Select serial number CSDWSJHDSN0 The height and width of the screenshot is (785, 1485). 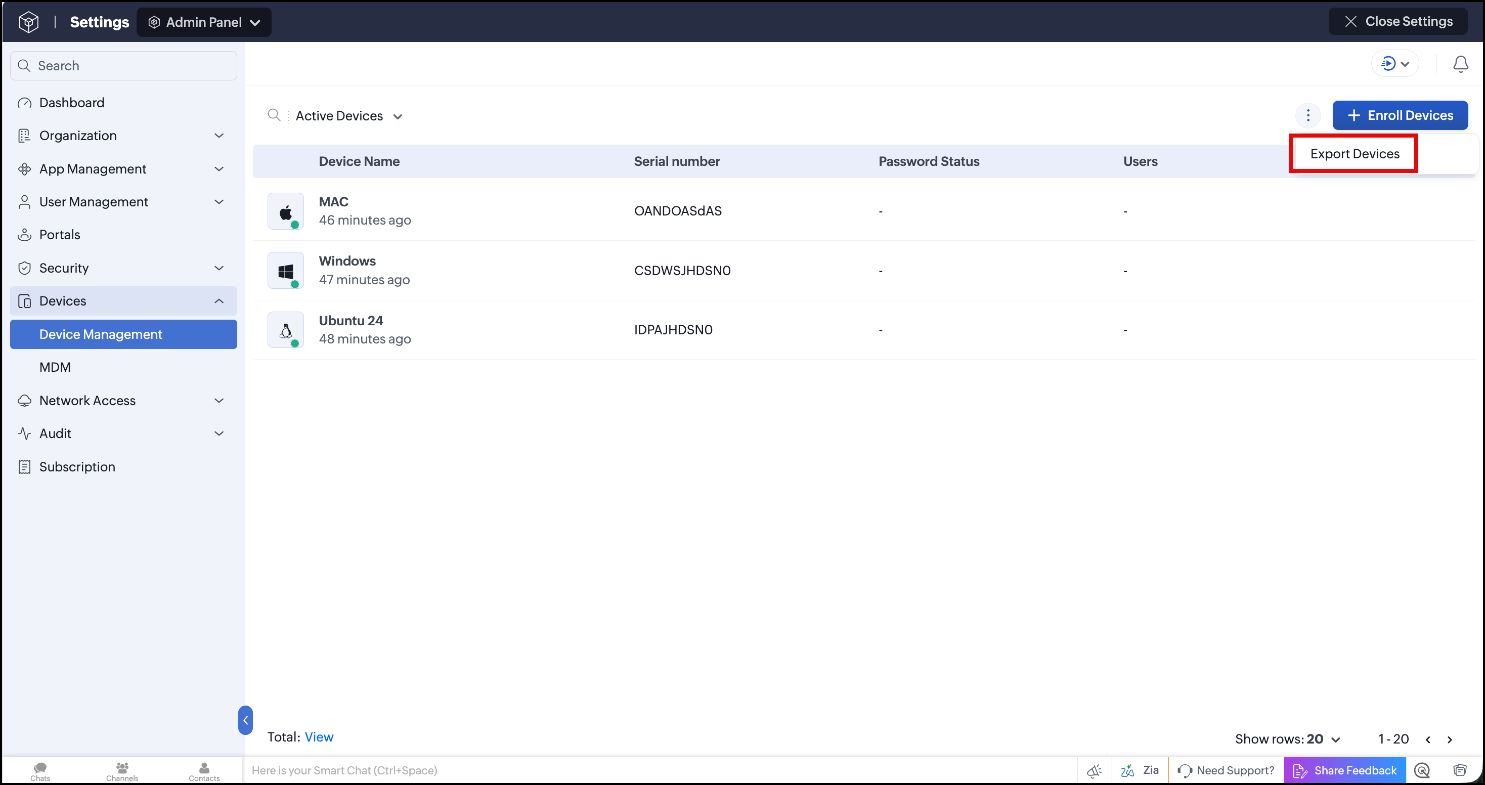(x=682, y=270)
